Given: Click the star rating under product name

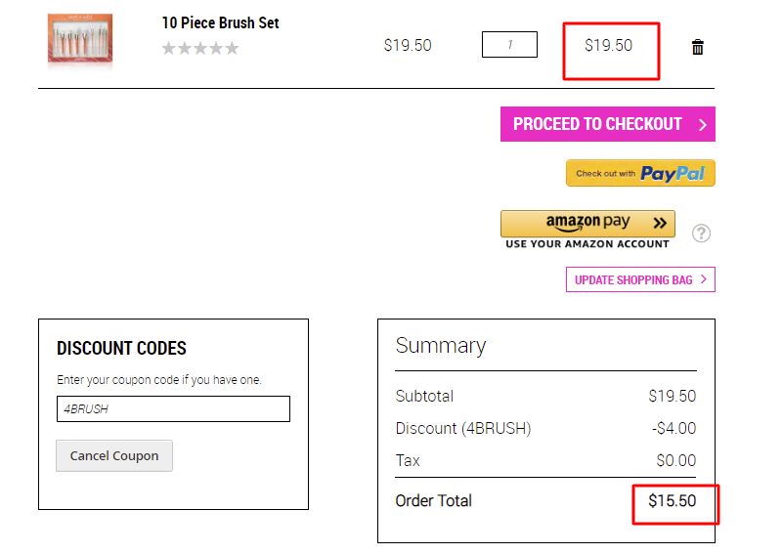Looking at the screenshot, I should tap(200, 49).
